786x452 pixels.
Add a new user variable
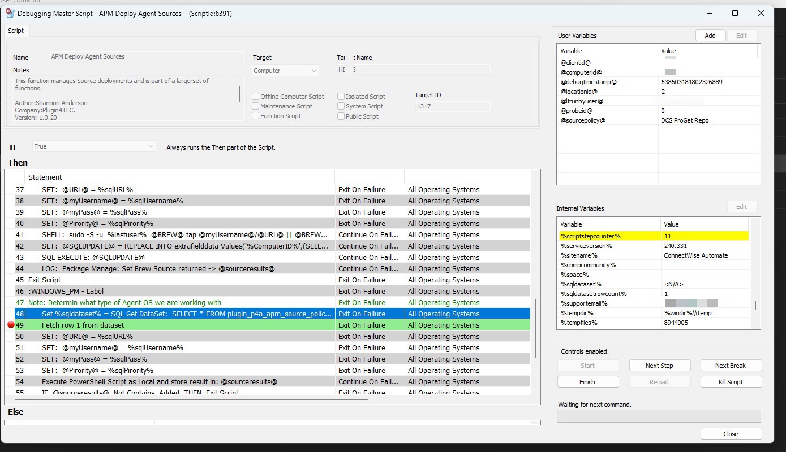(710, 36)
